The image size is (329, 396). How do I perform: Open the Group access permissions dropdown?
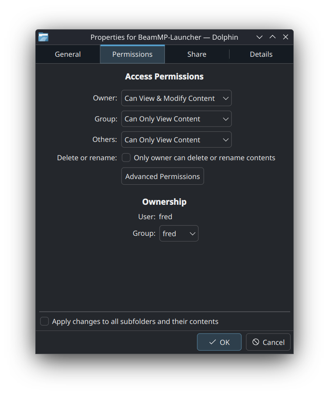coord(176,119)
